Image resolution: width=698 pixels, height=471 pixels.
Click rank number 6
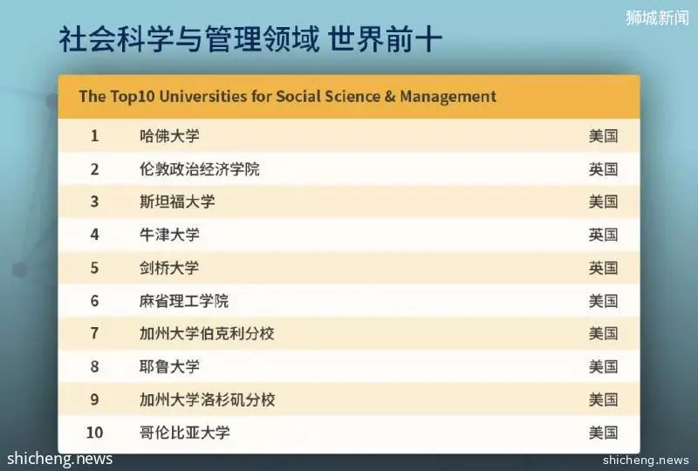pyautogui.click(x=94, y=301)
